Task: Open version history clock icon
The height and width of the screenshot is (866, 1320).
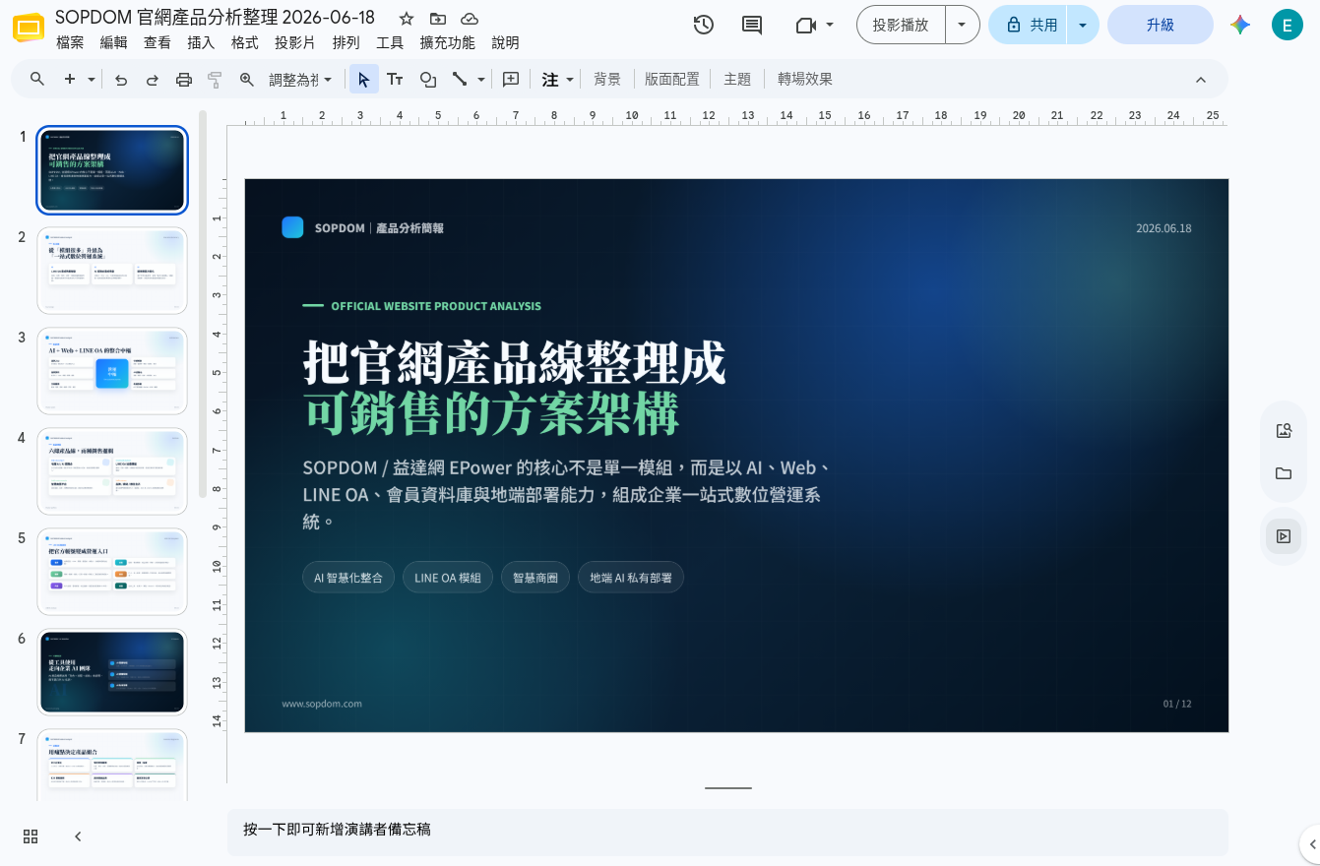Action: [704, 26]
